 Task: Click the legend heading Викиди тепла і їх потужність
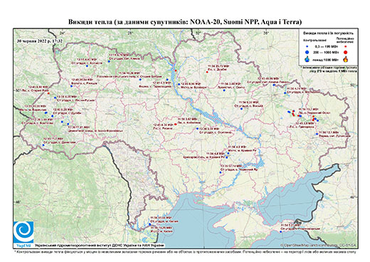328,33
